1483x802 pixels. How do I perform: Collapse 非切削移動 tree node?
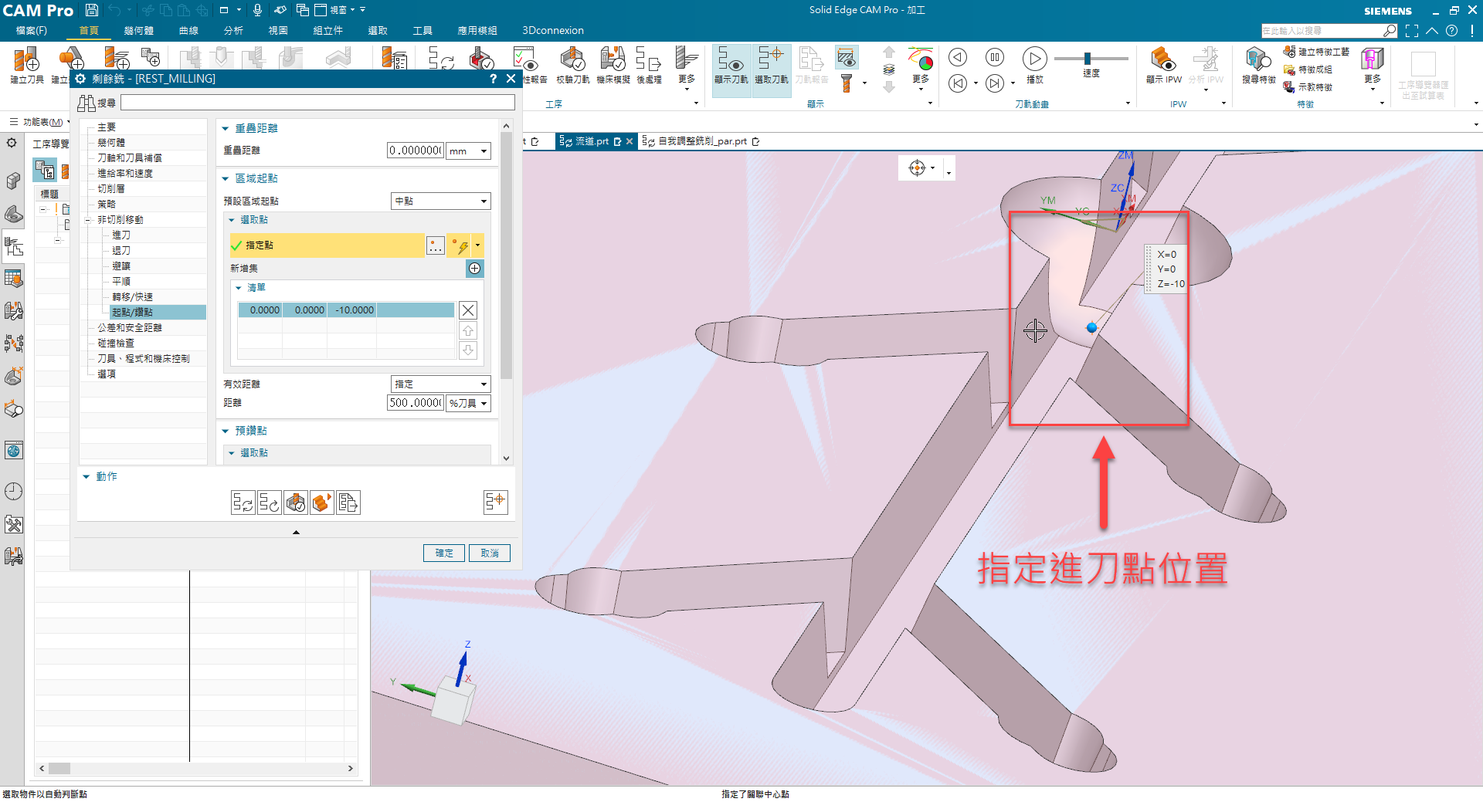(x=88, y=221)
